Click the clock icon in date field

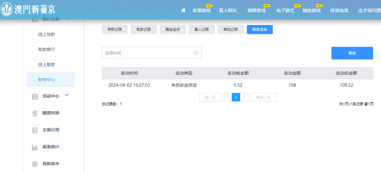coord(196,53)
